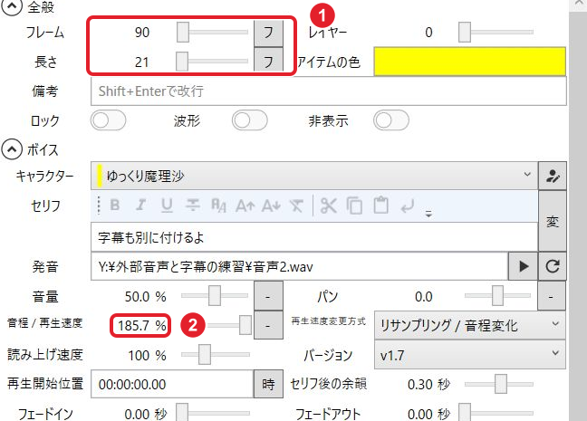Click the animation button for 音程 / 再生速度
The height and width of the screenshot is (421, 587).
pos(268,325)
